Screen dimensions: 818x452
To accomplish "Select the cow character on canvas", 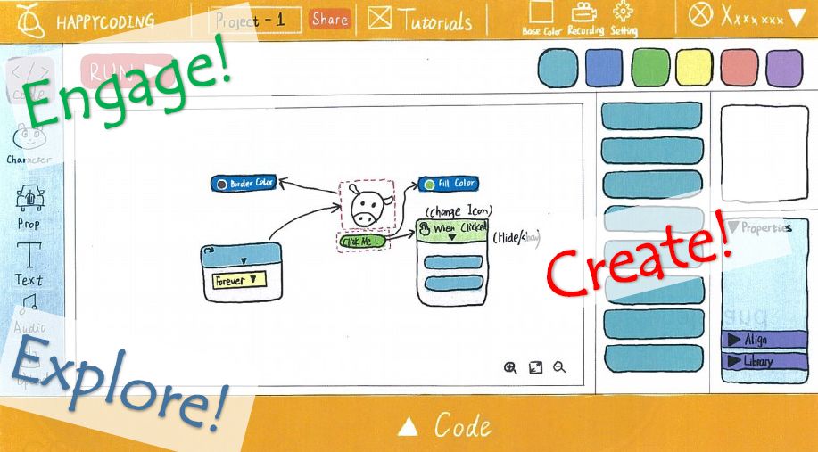I will (x=368, y=205).
